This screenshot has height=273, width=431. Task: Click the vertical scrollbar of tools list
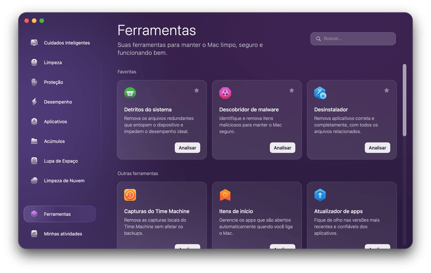404,100
